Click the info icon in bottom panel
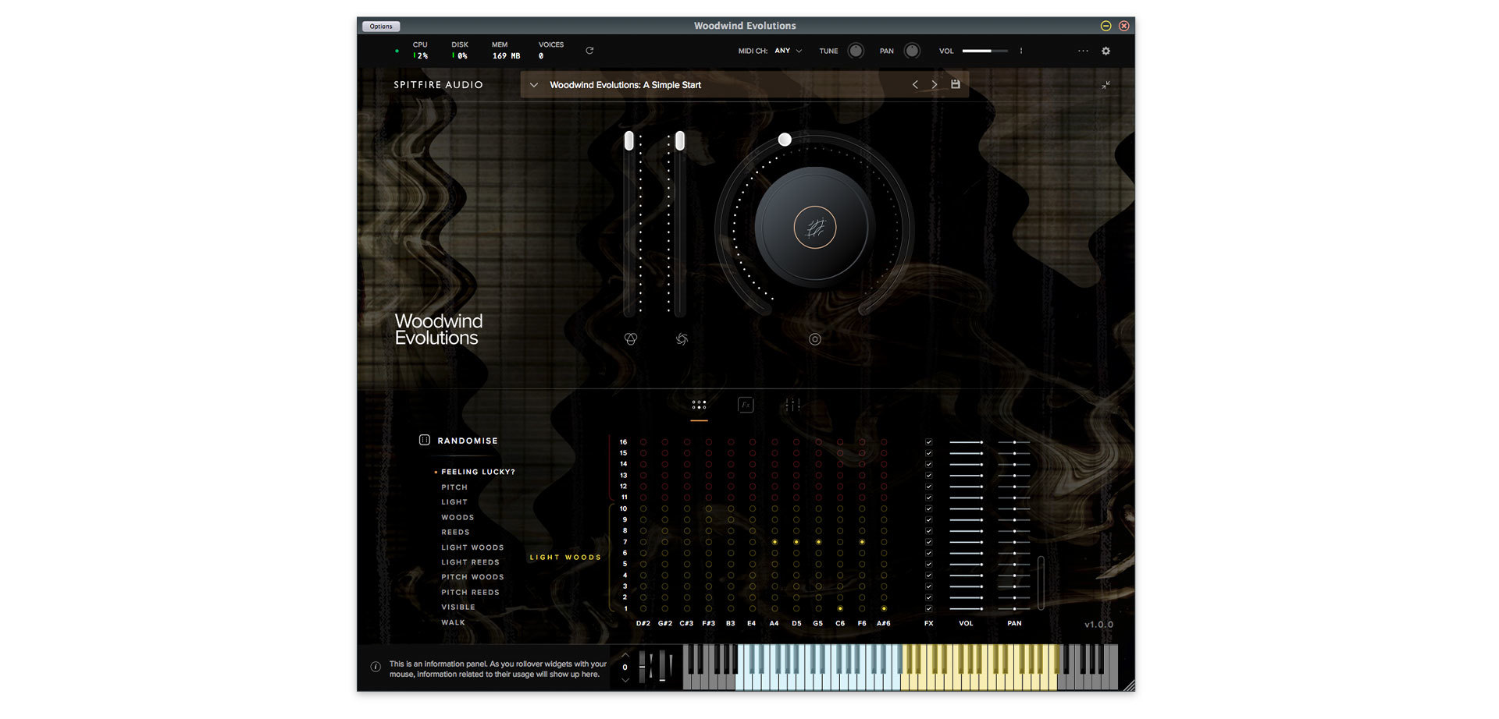Viewport: 1499px width, 719px height. 376,667
